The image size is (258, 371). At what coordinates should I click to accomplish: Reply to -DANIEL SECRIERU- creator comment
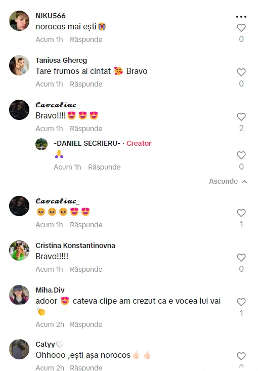coord(104,167)
